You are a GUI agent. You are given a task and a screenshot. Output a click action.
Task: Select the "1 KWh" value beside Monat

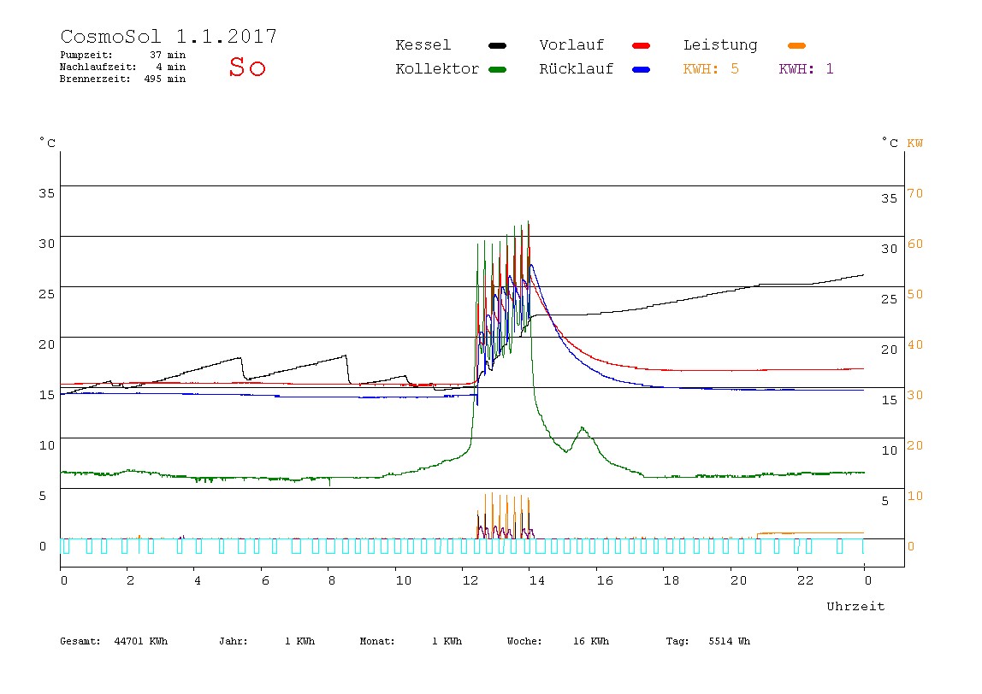click(x=447, y=641)
